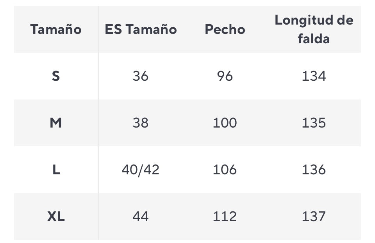Click the Tamaño column header
Screen dimensions: 375x243
[56, 30]
